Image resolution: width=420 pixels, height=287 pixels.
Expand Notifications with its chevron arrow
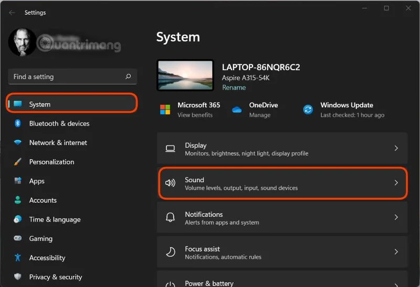396,217
